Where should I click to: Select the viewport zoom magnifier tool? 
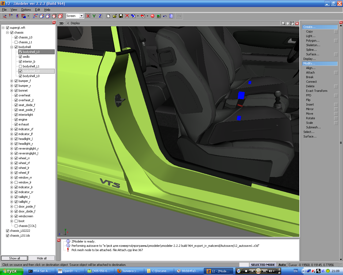283,23
